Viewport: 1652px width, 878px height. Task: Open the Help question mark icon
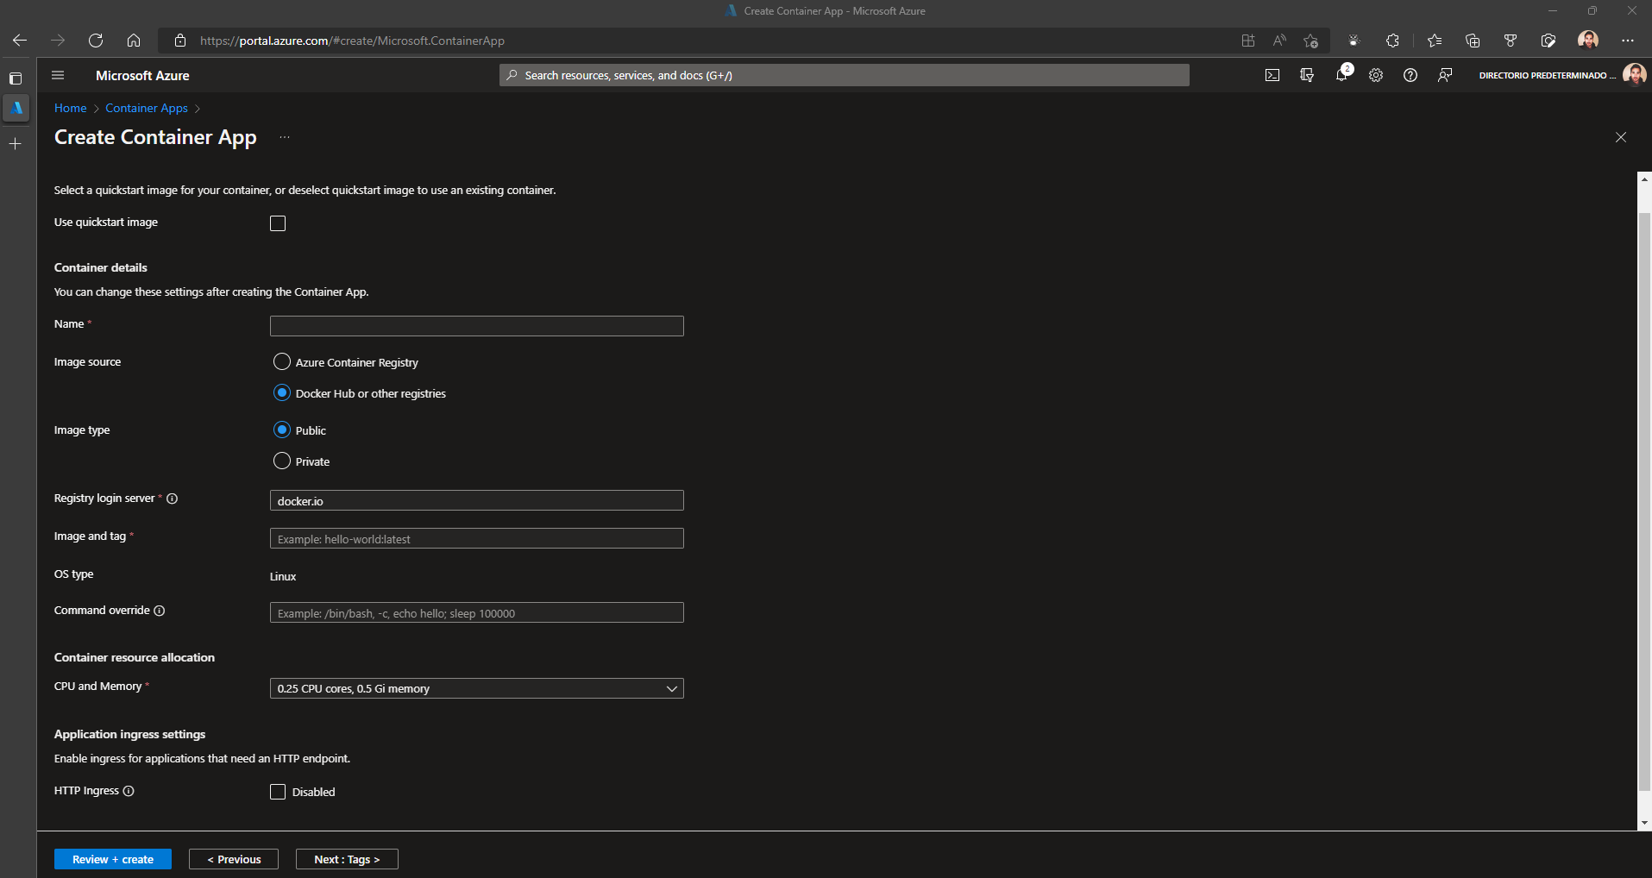[1411, 75]
